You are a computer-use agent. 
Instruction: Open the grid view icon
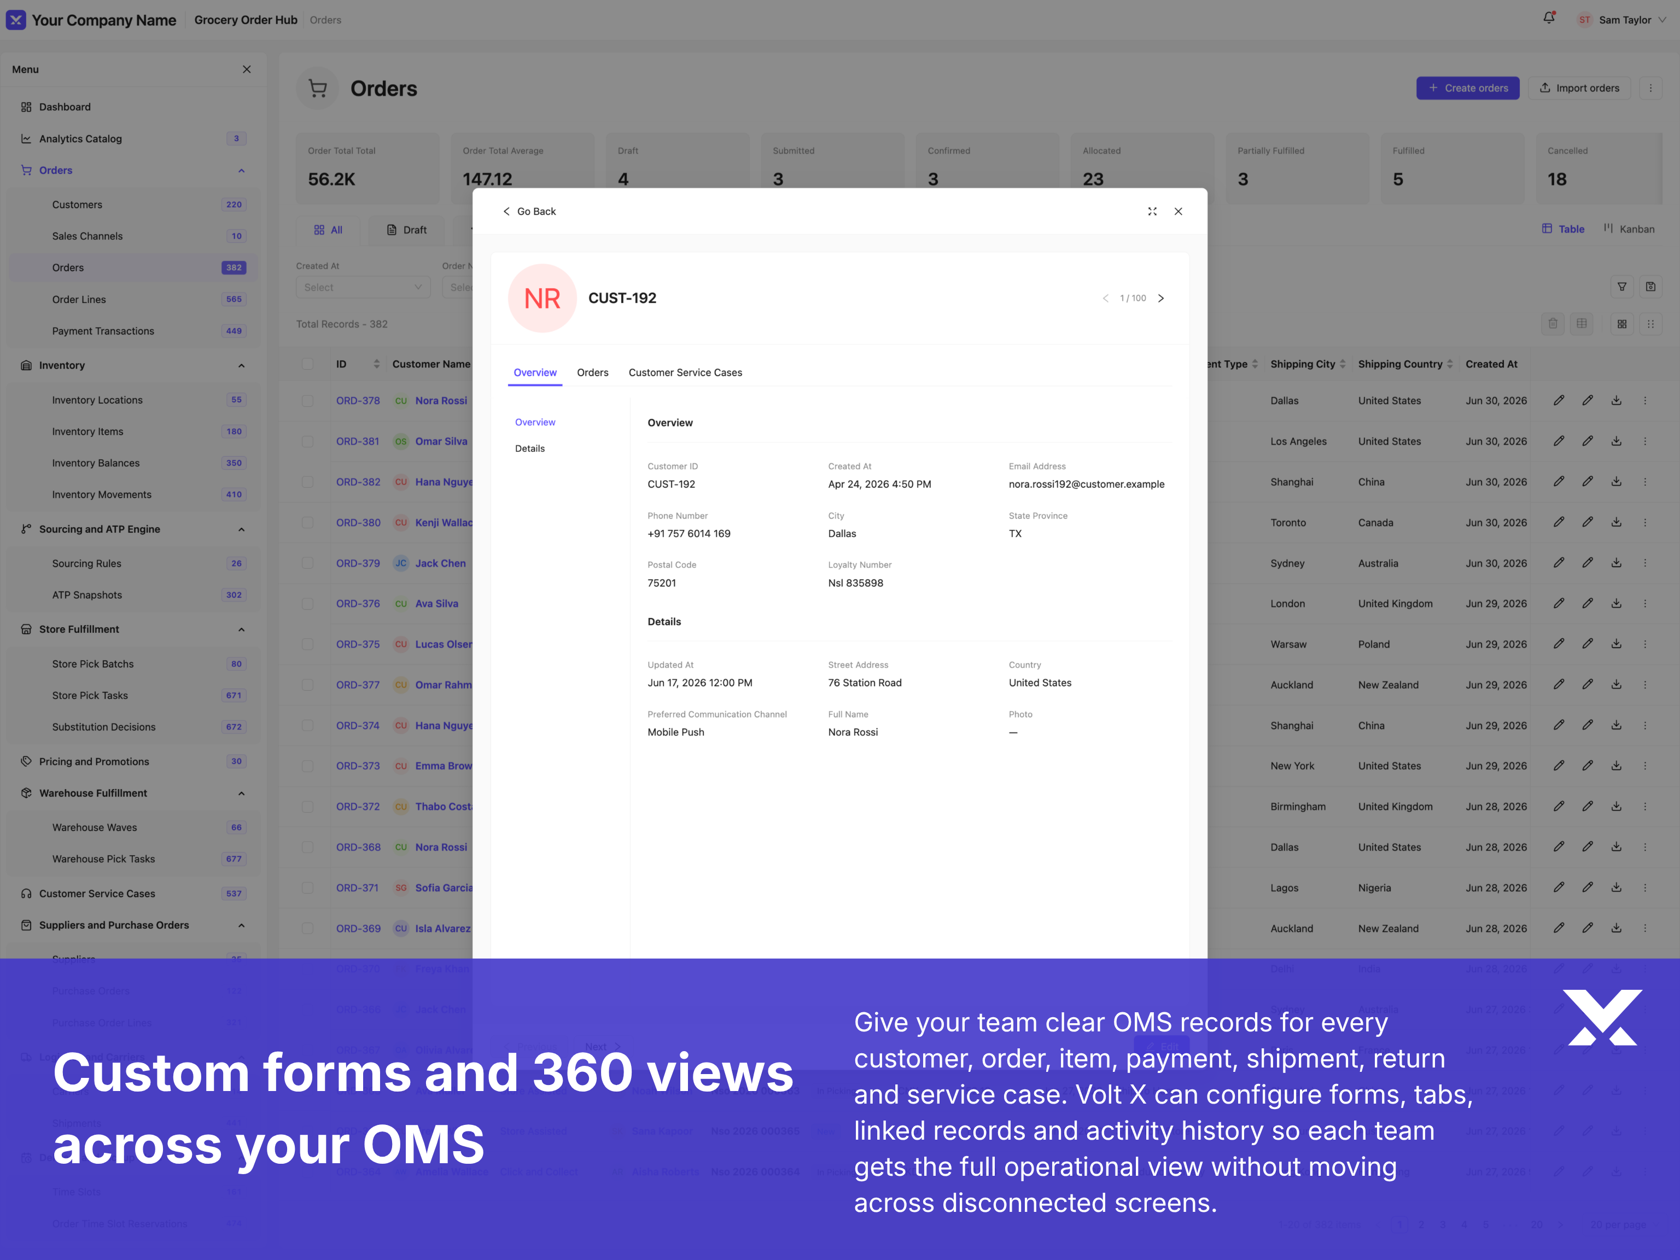pos(1621,324)
